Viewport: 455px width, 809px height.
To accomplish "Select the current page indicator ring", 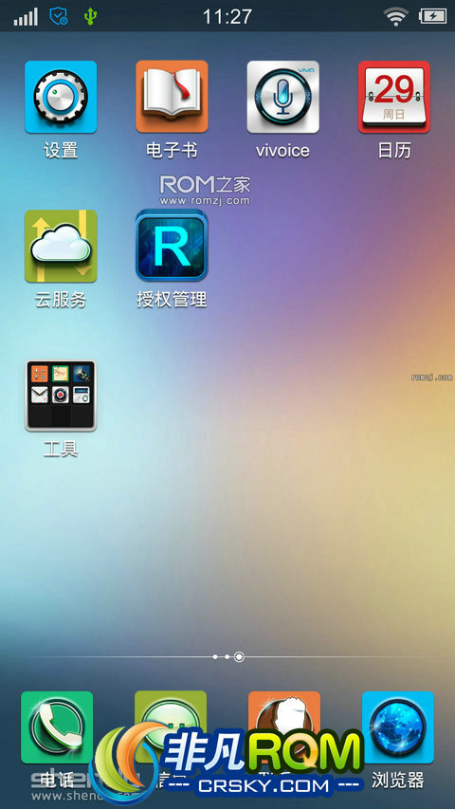I will pos(239,657).
